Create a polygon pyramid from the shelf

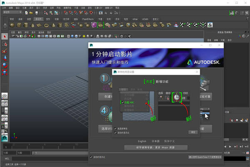click(x=53, y=25)
